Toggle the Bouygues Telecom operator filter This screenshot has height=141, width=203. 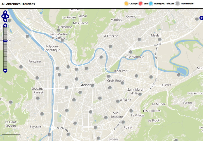point(151,4)
